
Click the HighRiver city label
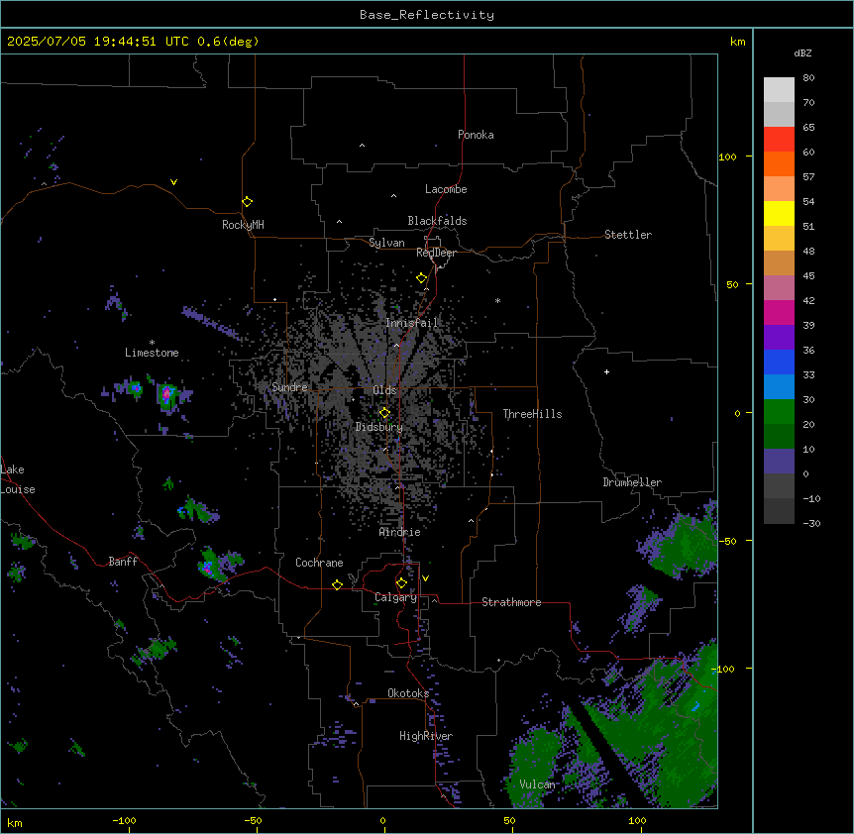tap(426, 736)
